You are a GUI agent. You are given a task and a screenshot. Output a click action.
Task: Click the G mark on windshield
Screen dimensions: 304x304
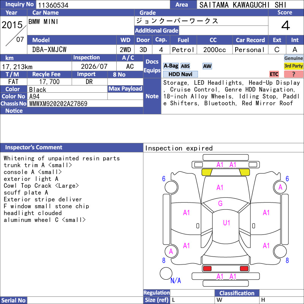tap(220, 203)
